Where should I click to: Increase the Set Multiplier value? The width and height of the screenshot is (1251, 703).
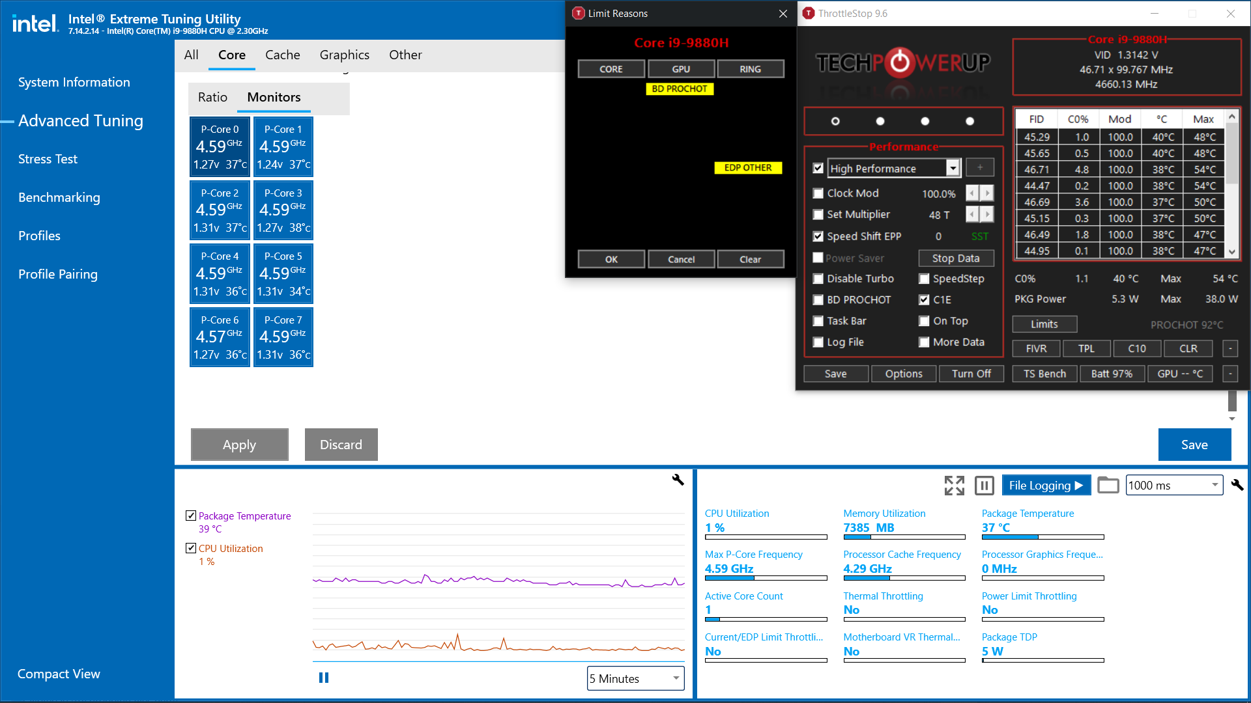point(987,214)
